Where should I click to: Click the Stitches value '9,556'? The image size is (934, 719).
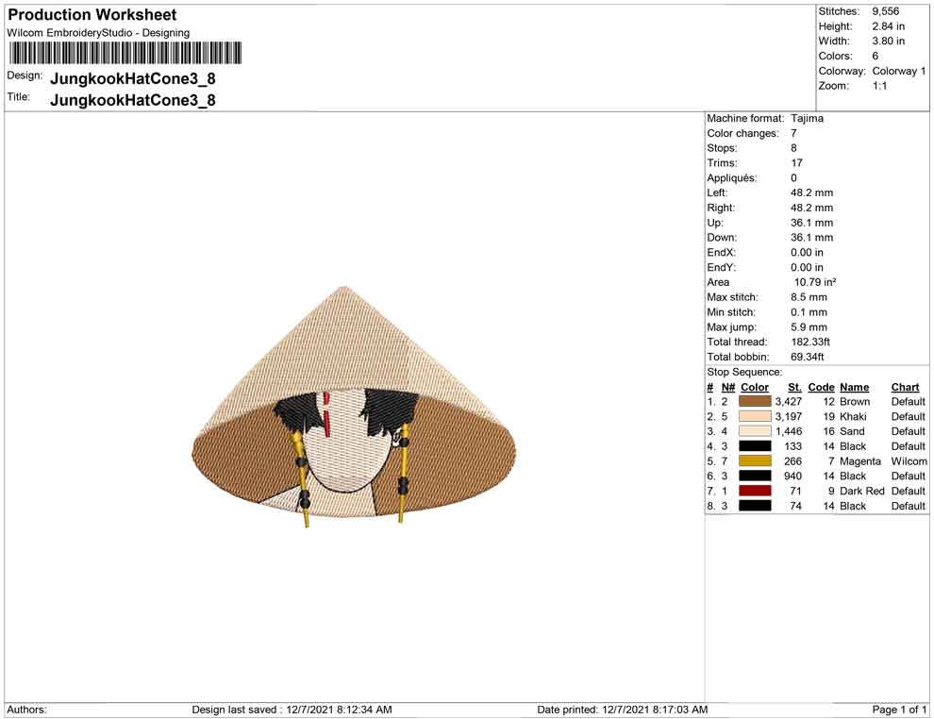886,11
